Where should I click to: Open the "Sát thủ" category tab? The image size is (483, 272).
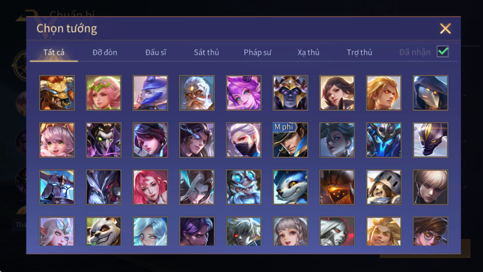coord(207,52)
